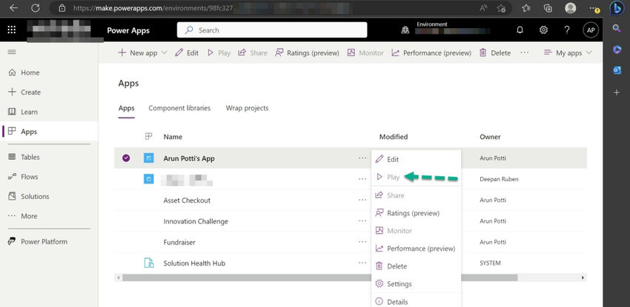Viewport: 630px width, 307px height.
Task: Switch to the Component libraries tab
Action: (179, 108)
